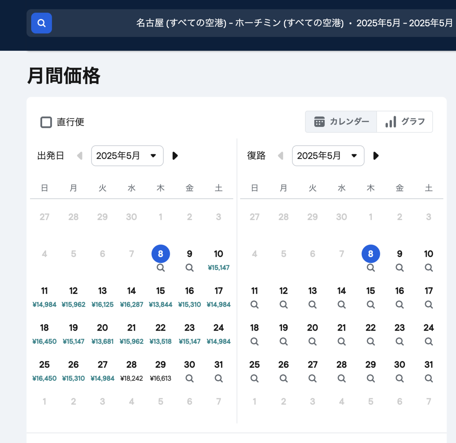
Task: Open the route and date search field
Action: (241, 23)
